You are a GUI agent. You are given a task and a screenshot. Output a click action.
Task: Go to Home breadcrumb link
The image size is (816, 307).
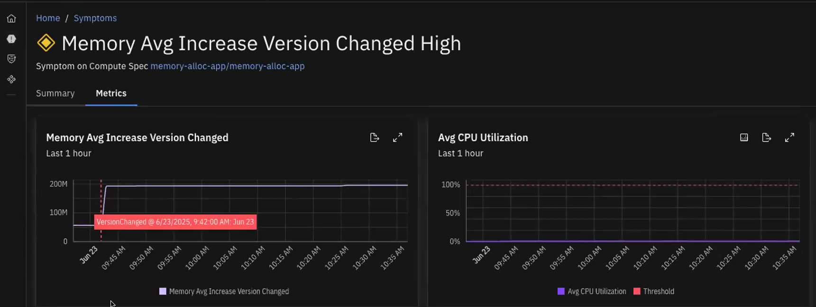pos(48,18)
